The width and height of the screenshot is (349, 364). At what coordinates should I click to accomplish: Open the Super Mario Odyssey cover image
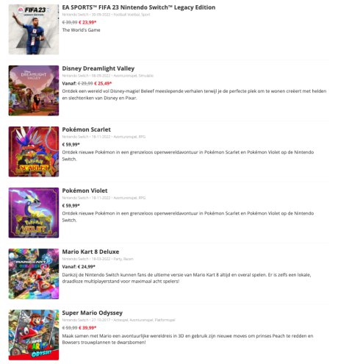(x=34, y=335)
